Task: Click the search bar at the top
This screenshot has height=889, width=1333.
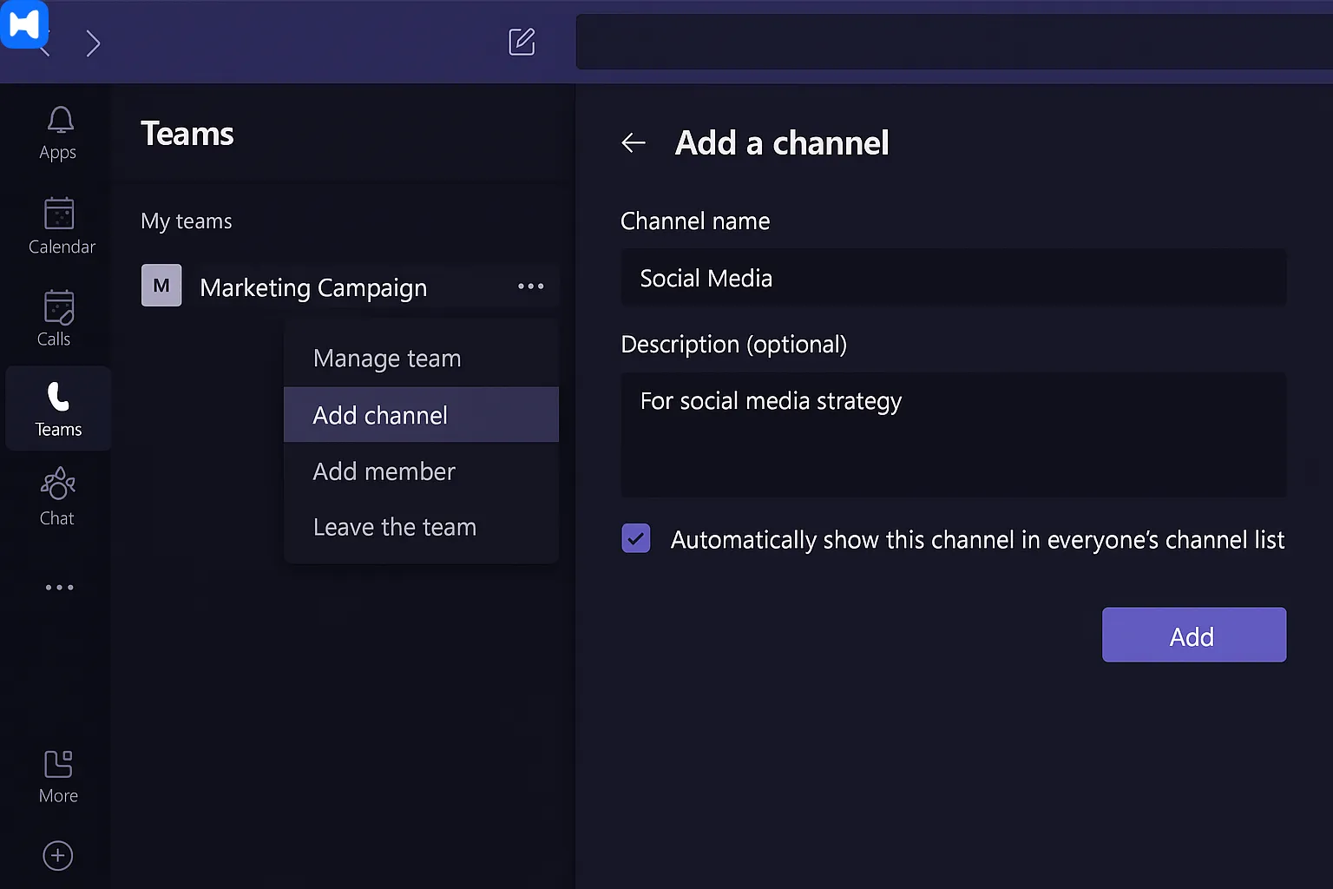Action: coord(955,42)
